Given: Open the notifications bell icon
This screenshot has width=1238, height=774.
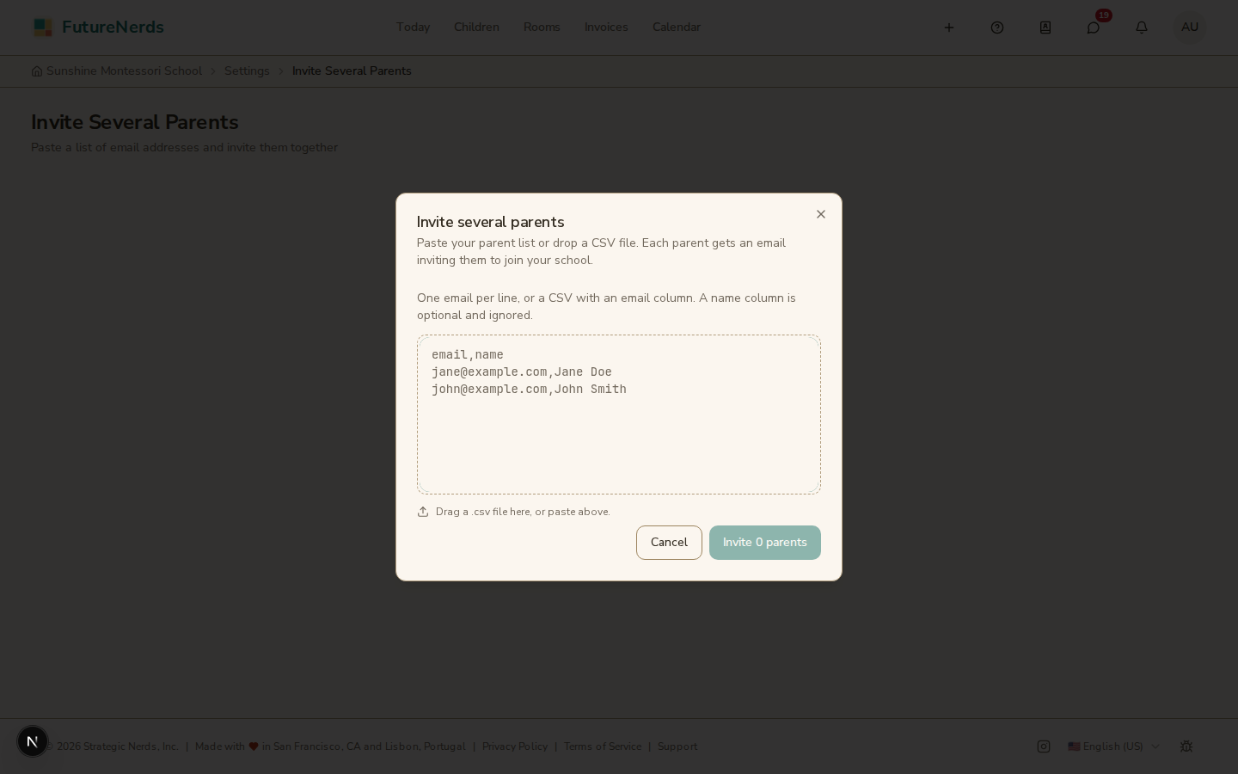Looking at the screenshot, I should (x=1142, y=28).
